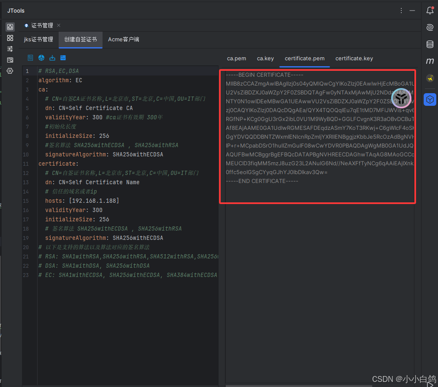The image size is (438, 387).
Task: Open the Maven tool window
Action: (430, 61)
